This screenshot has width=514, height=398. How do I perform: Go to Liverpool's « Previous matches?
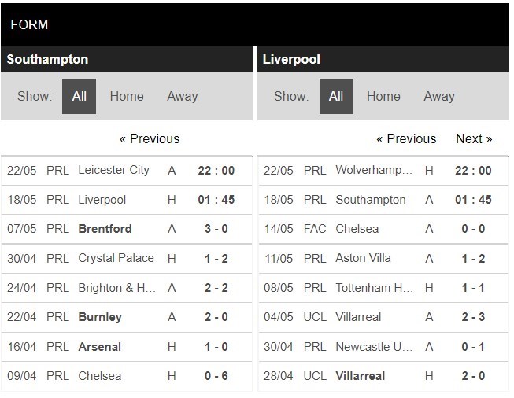tap(406, 138)
